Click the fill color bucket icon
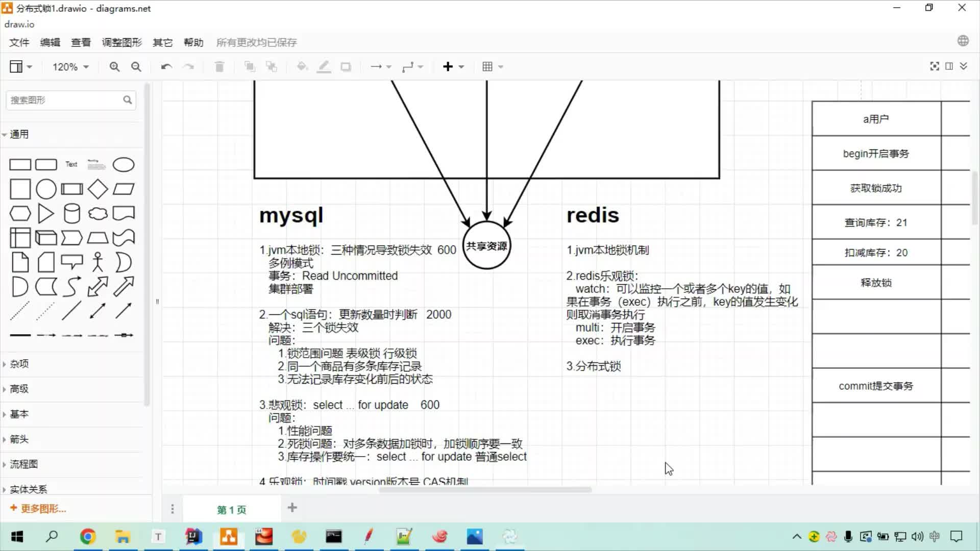Image resolution: width=980 pixels, height=551 pixels. click(x=302, y=67)
